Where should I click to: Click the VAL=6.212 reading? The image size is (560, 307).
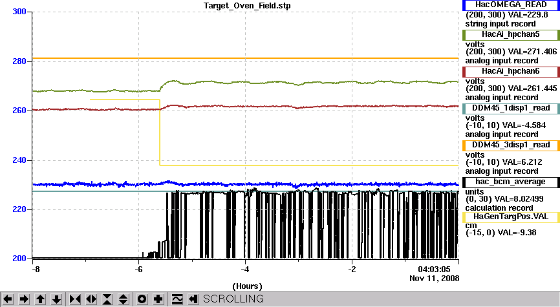pos(522,162)
